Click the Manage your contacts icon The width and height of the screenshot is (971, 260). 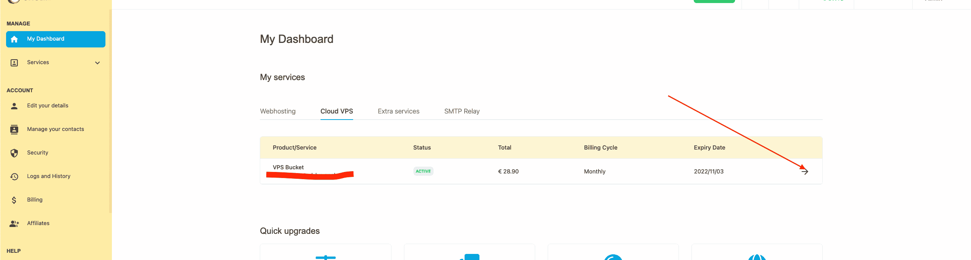(x=14, y=129)
